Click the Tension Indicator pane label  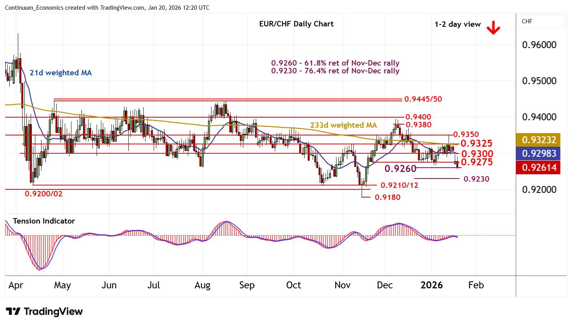click(43, 221)
